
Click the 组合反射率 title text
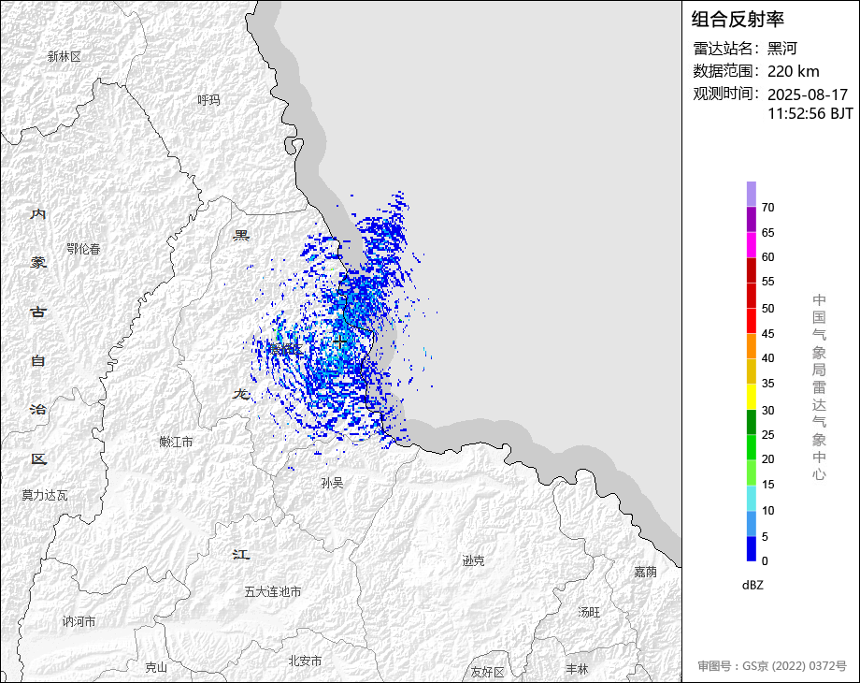tap(738, 20)
